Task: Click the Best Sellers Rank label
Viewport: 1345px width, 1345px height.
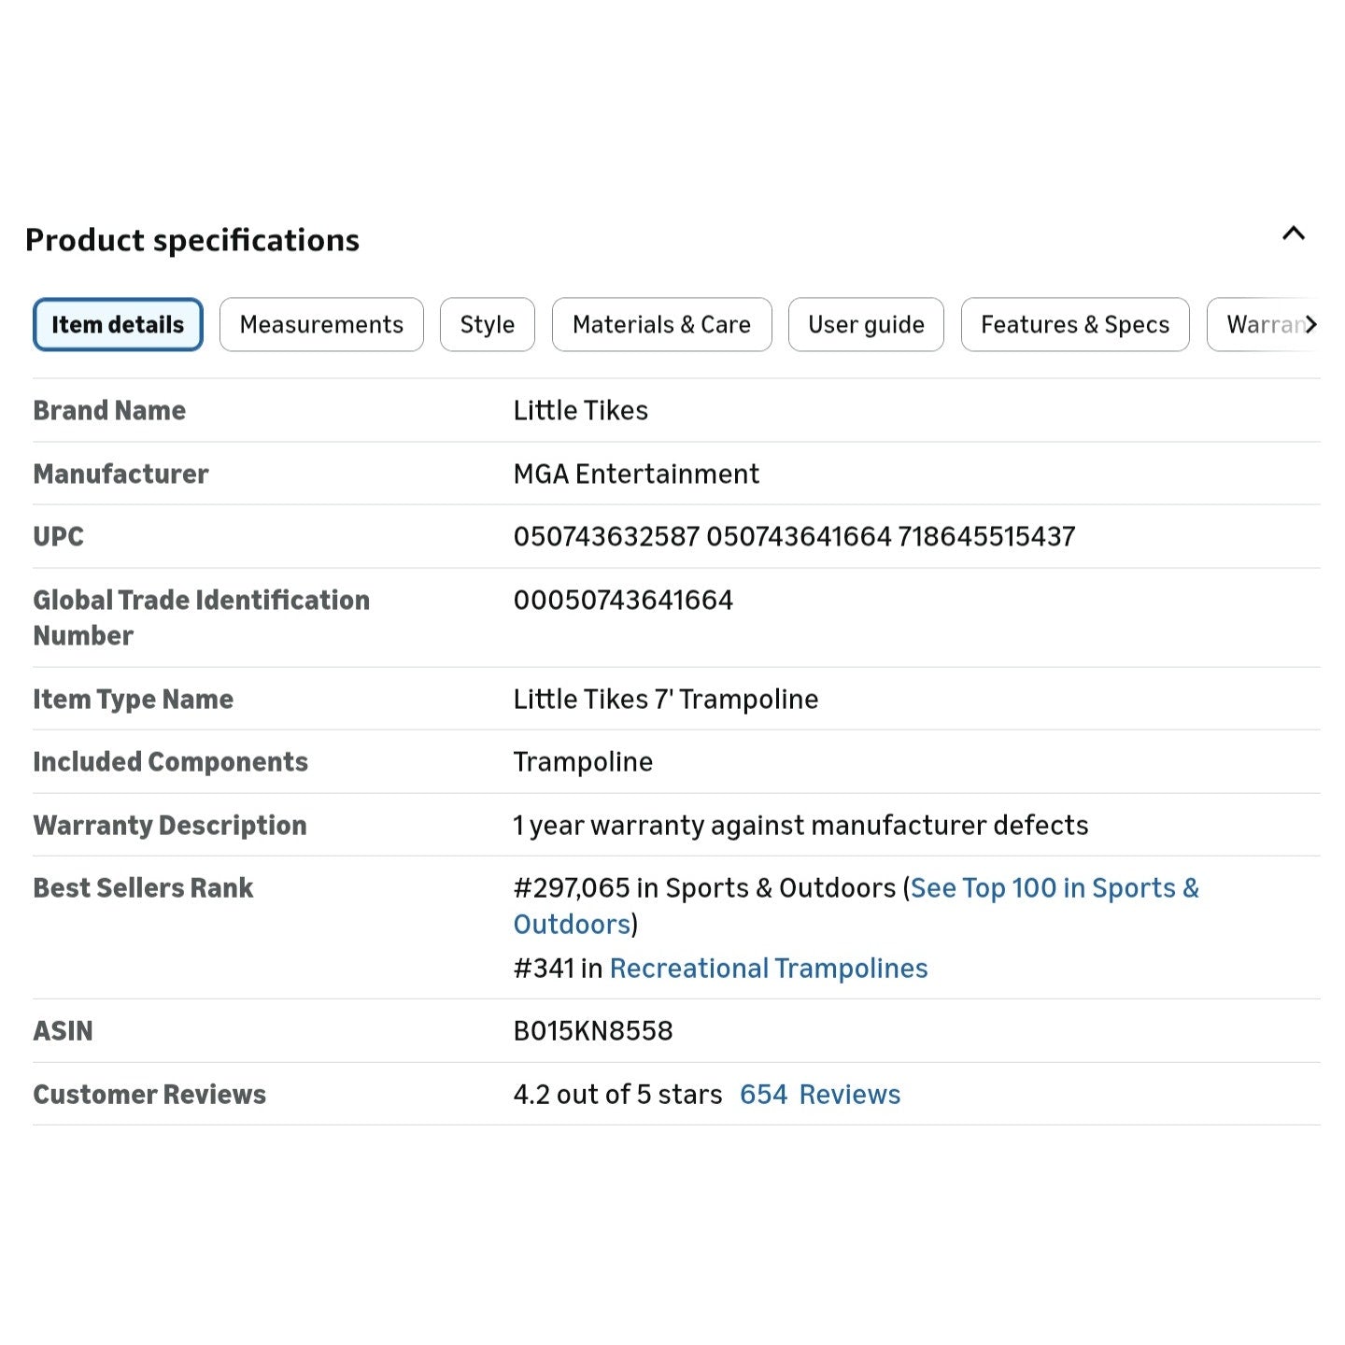Action: (x=143, y=888)
